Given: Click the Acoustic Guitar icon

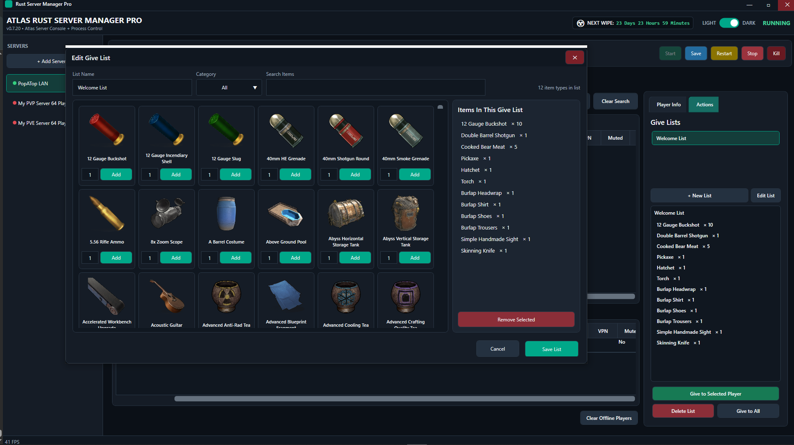Looking at the screenshot, I should [166, 296].
